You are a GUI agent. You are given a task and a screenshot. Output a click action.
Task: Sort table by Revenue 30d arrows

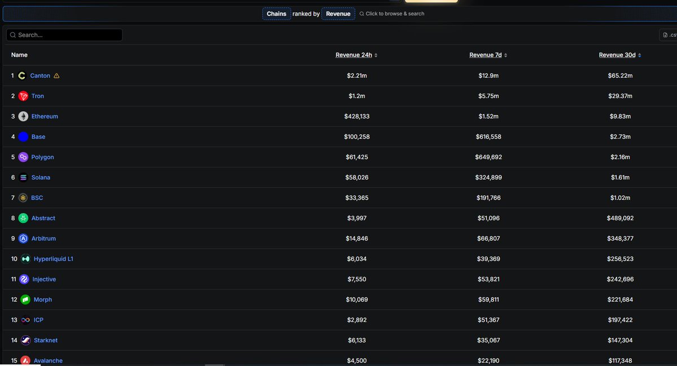[x=639, y=55]
